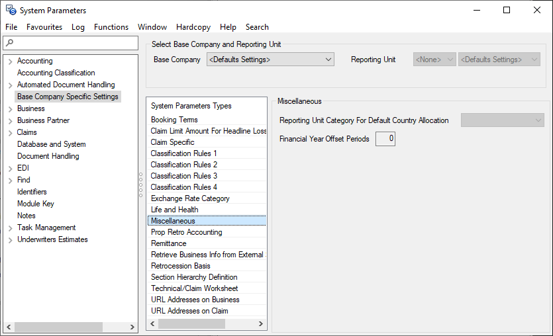Open the Hardcopy menu
This screenshot has width=553, height=336.
pyautogui.click(x=193, y=27)
